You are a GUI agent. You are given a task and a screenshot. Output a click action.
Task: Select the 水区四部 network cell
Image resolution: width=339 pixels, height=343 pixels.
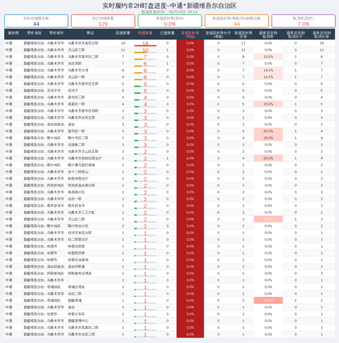point(75,64)
